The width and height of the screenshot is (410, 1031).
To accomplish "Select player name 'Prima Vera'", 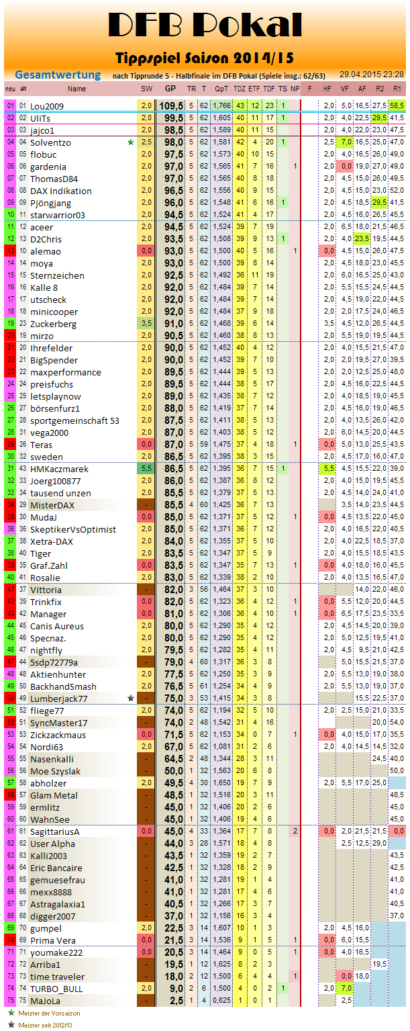I will point(53,940).
